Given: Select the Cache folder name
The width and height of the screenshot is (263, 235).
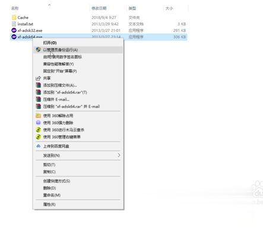Looking at the screenshot, I should [x=23, y=18].
